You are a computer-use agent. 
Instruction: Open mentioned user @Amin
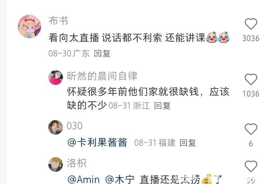pos(83,179)
